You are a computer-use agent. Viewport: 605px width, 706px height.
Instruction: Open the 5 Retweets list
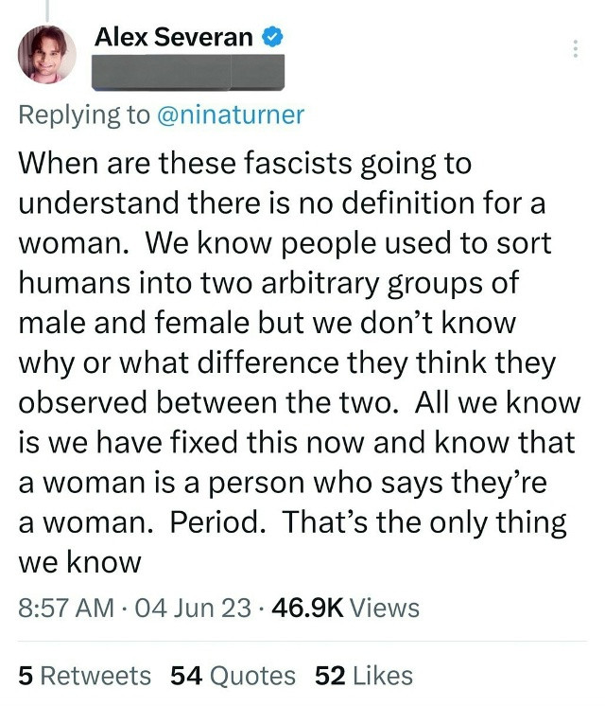(x=84, y=676)
